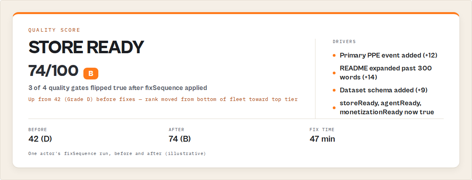
Task: Click the orange Up from 42 note
Action: (x=163, y=99)
